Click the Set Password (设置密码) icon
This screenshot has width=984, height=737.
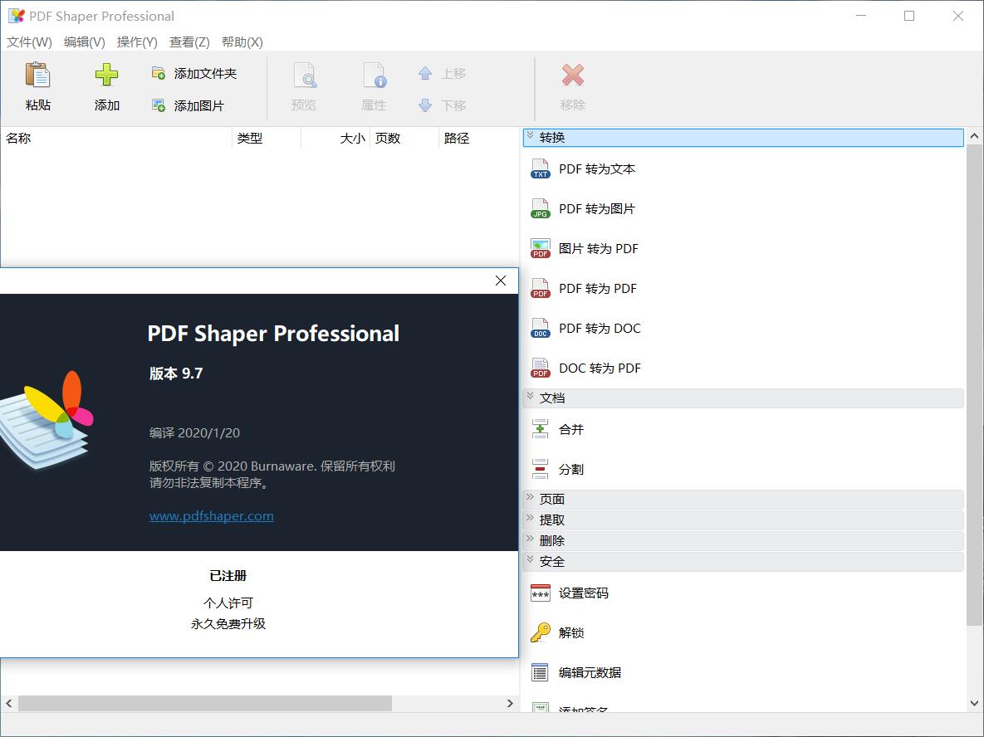point(541,593)
